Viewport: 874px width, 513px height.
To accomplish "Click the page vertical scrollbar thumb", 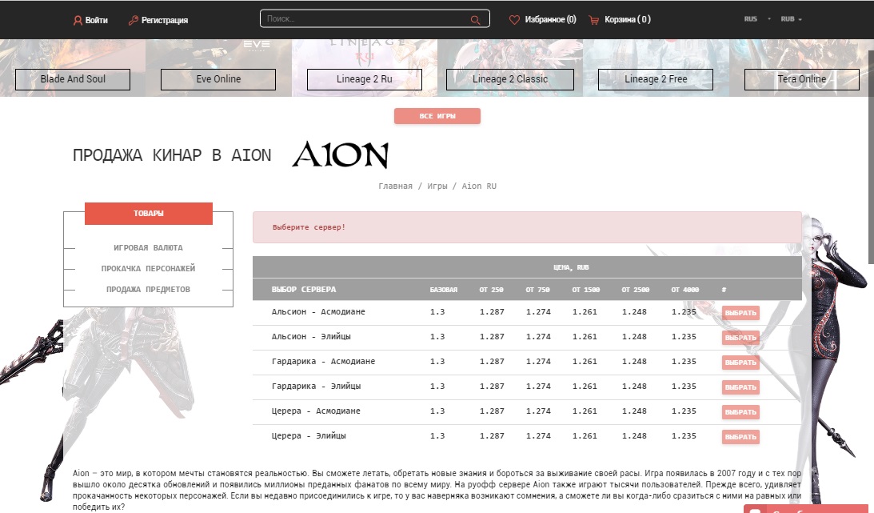I will (872, 157).
